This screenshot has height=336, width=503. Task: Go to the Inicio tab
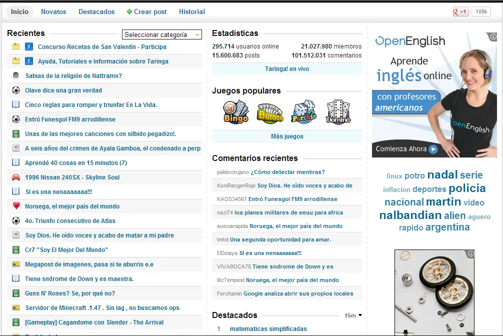point(19,11)
